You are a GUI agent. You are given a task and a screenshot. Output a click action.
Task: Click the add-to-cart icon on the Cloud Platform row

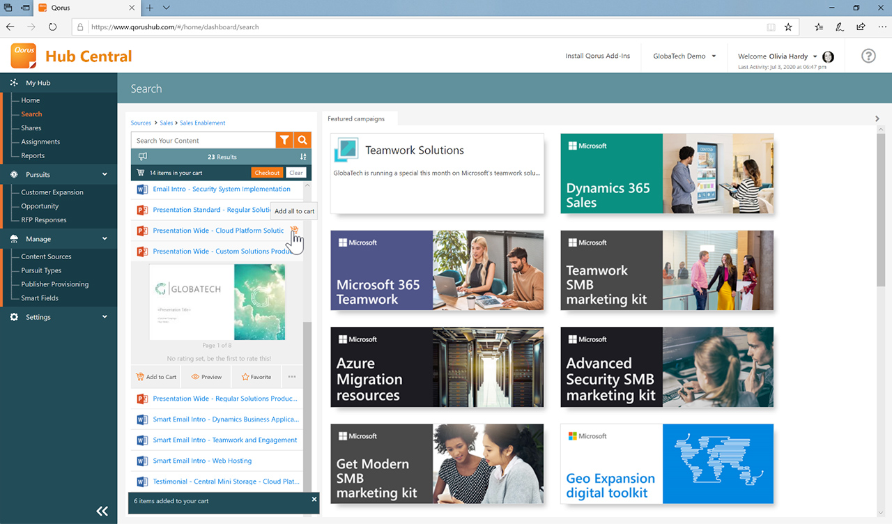pyautogui.click(x=294, y=231)
